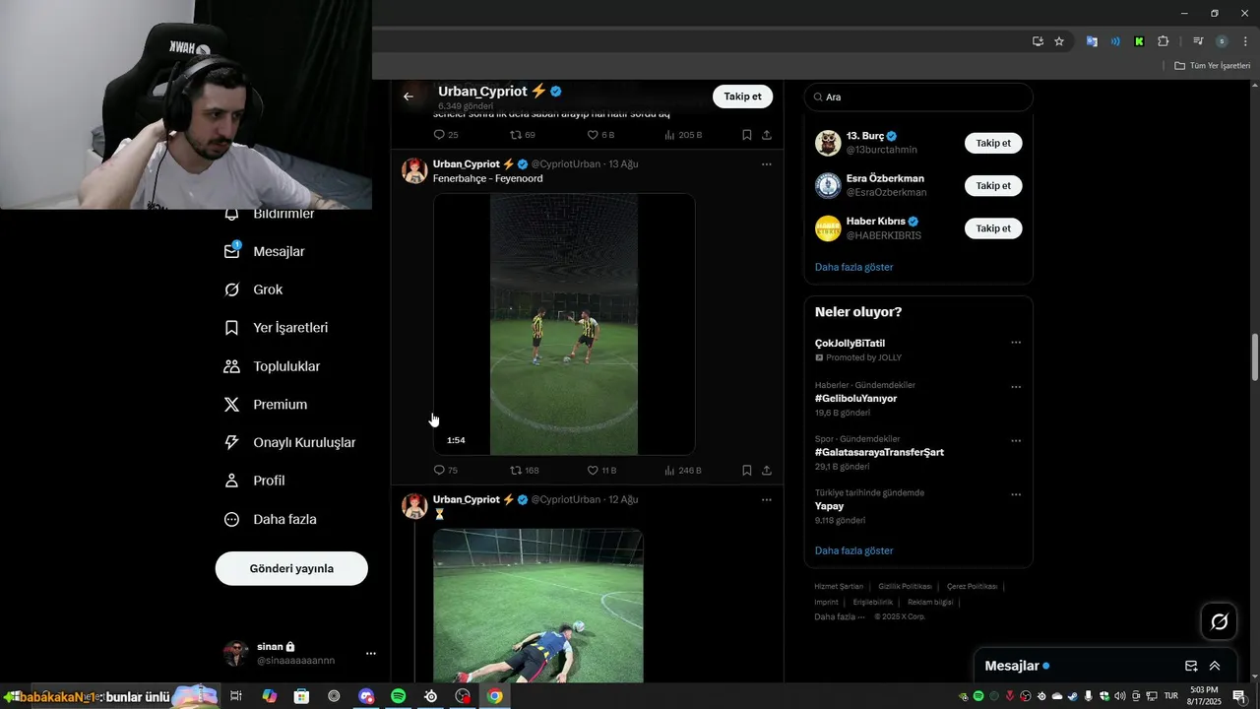Open the Google Translate extension icon

[1092, 41]
